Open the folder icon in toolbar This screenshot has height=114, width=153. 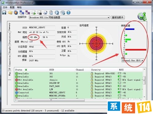(x=10, y=12)
